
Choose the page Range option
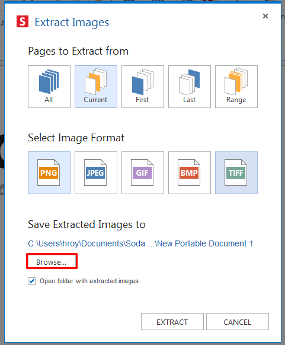coord(236,87)
